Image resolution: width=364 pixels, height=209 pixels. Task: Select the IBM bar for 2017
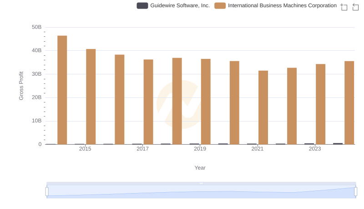[x=148, y=102]
